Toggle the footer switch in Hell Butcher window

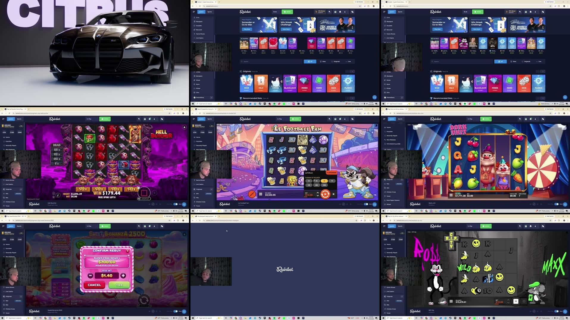(x=176, y=204)
